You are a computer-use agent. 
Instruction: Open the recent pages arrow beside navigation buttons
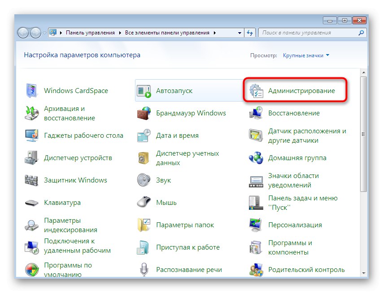point(44,33)
